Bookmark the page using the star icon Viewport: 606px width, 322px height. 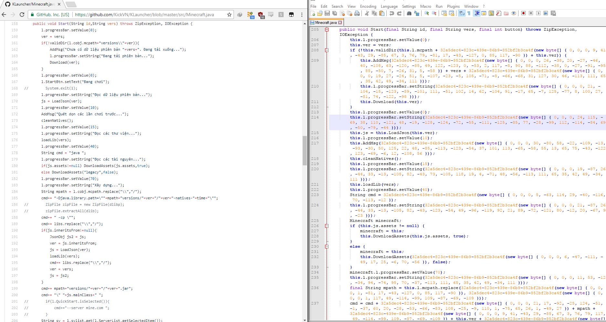229,15
